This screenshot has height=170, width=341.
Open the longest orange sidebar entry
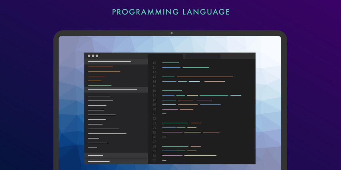pos(104,72)
